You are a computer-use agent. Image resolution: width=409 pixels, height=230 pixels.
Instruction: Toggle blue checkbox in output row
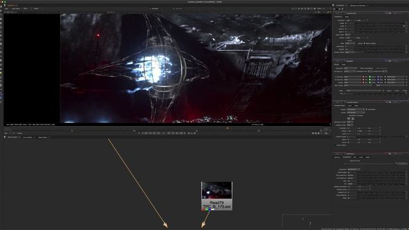tap(378, 82)
